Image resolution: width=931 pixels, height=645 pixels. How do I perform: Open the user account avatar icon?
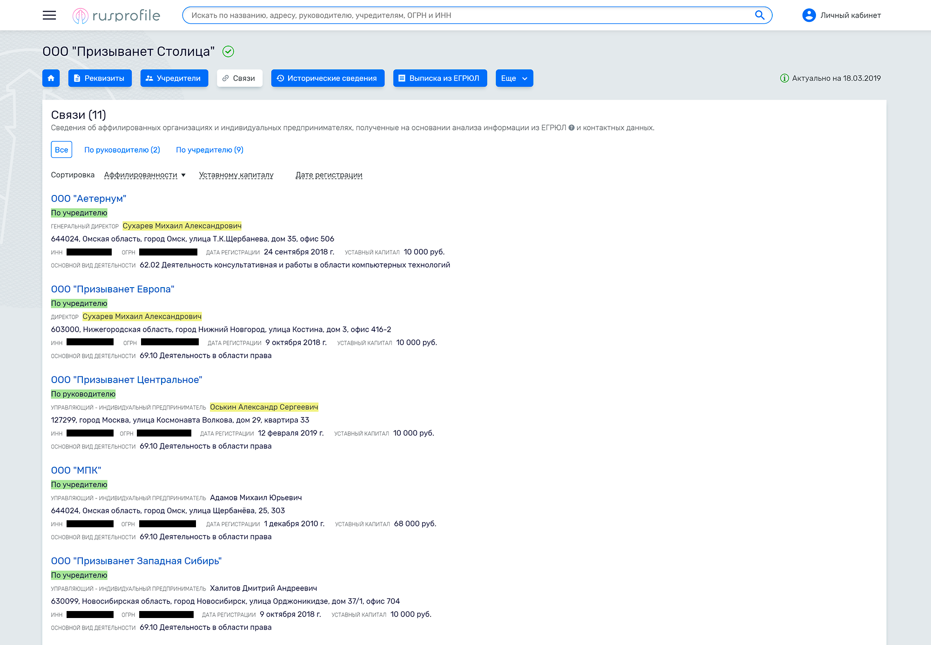coord(809,15)
